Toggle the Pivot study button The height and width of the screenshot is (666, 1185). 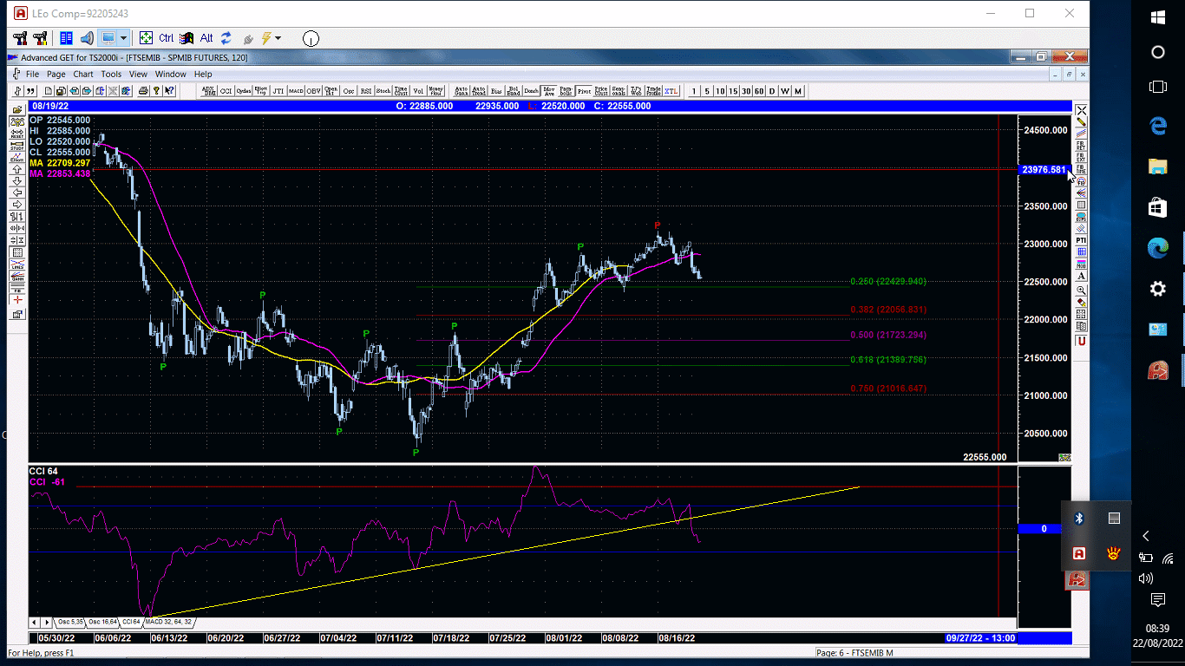pos(584,89)
